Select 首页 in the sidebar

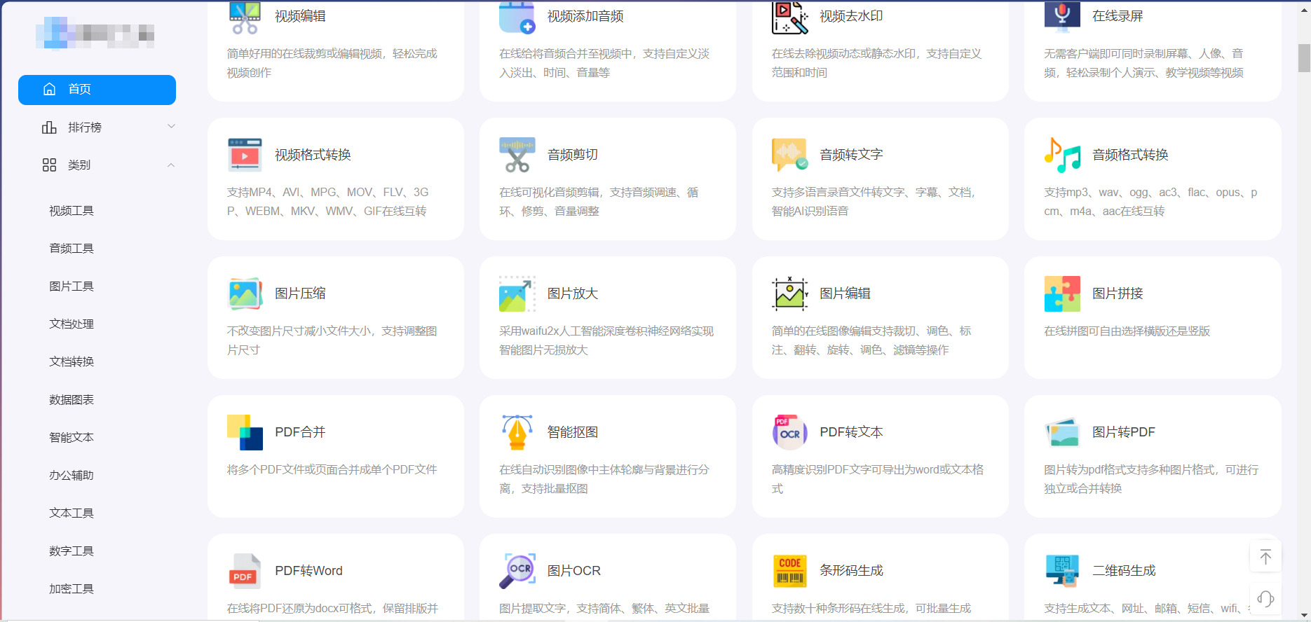[x=97, y=90]
